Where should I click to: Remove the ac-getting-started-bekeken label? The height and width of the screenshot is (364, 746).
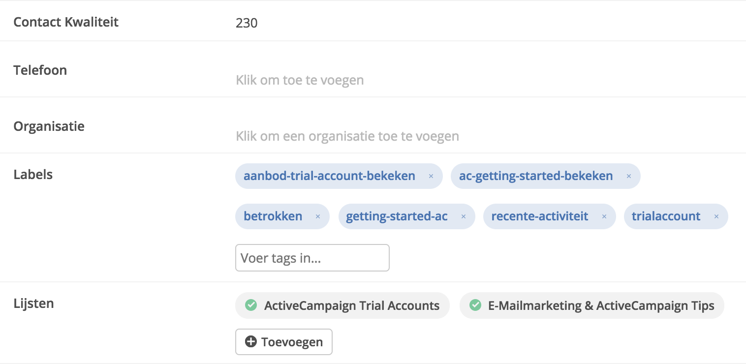coord(628,176)
